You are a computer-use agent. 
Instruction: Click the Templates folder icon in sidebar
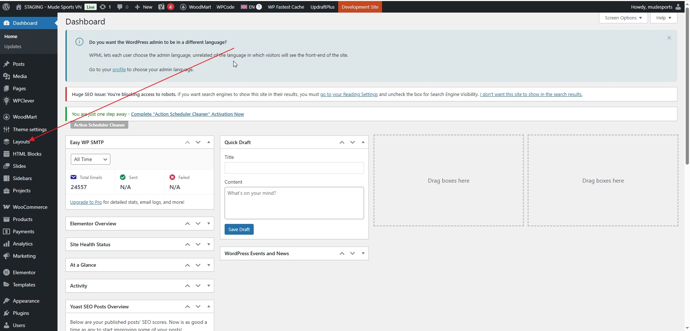[x=6, y=285]
